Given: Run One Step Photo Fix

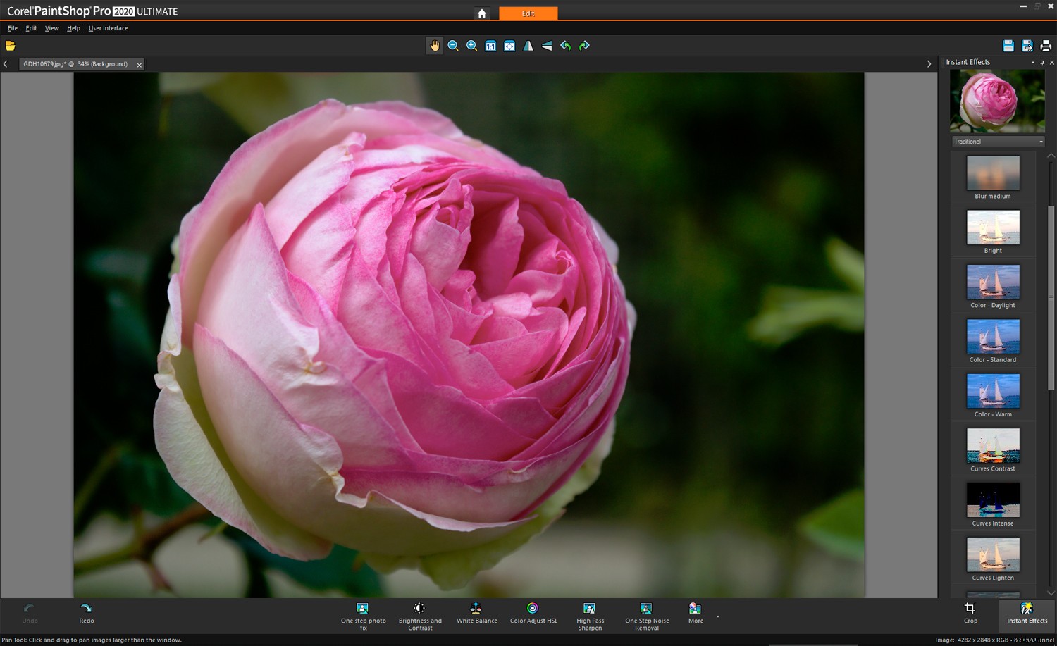Looking at the screenshot, I should [362, 613].
